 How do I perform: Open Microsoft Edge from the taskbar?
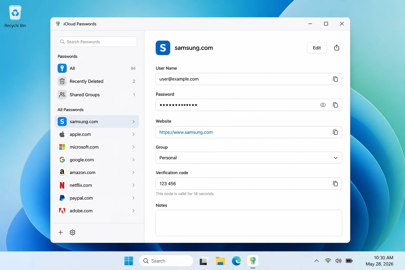237,261
